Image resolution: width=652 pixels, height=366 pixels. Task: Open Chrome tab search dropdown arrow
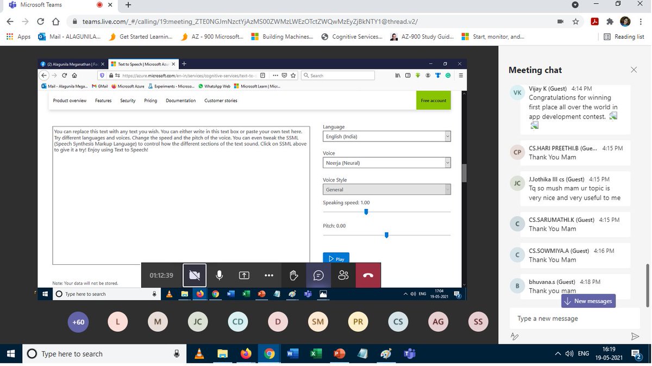pyautogui.click(x=575, y=4)
